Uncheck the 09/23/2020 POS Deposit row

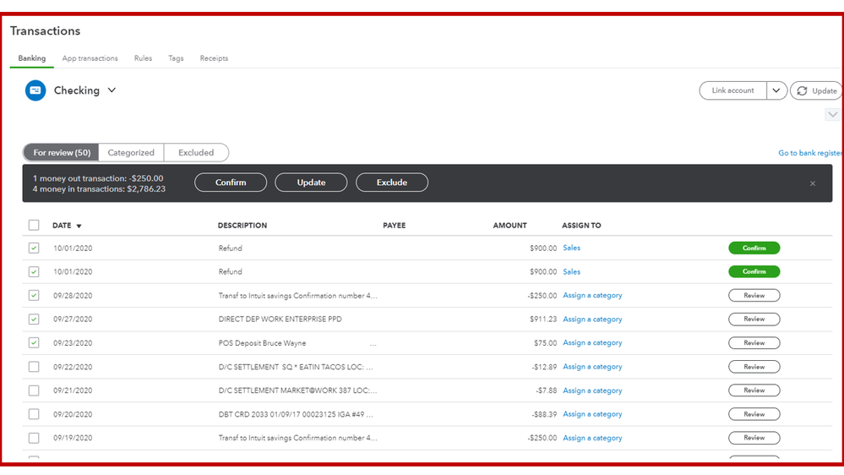pyautogui.click(x=34, y=343)
